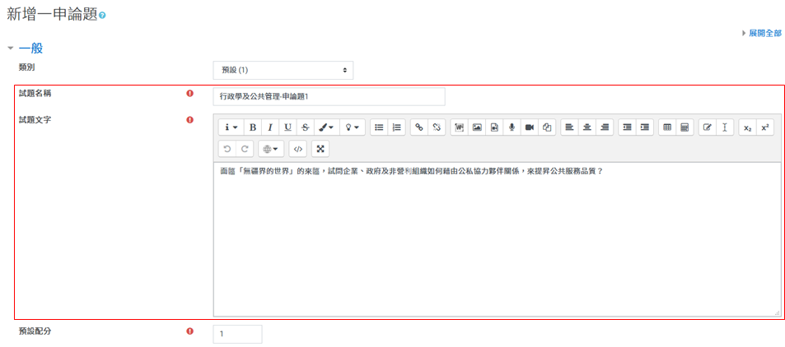
Task: Click the editor resize handle corner
Action: [x=777, y=312]
